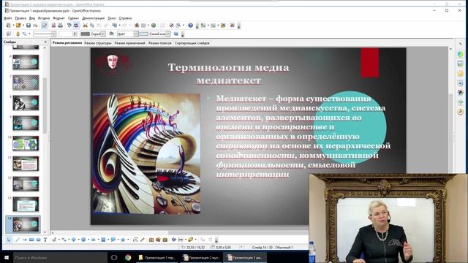
Task: Switch to the Режим структуры tab
Action: (97, 43)
